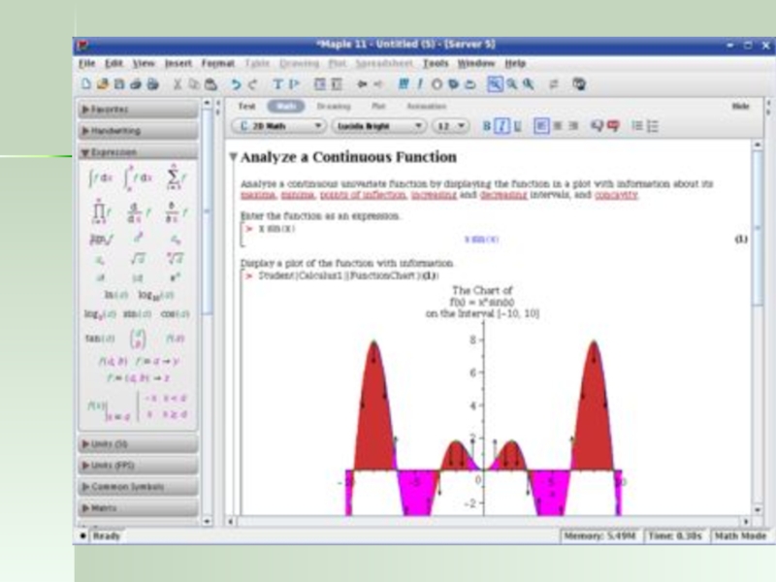Switch to the Math context tab
This screenshot has height=582, width=776.
[286, 106]
